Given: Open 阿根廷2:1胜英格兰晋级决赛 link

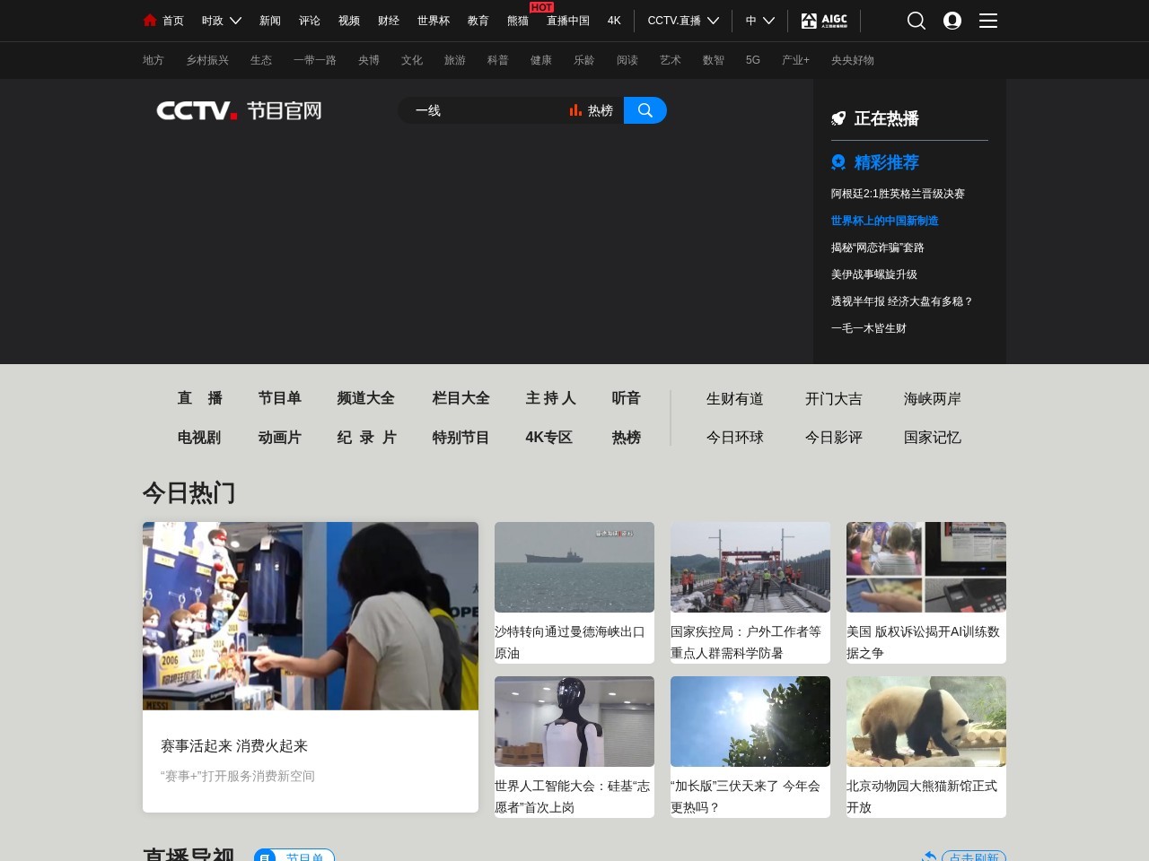Looking at the screenshot, I should [x=898, y=194].
